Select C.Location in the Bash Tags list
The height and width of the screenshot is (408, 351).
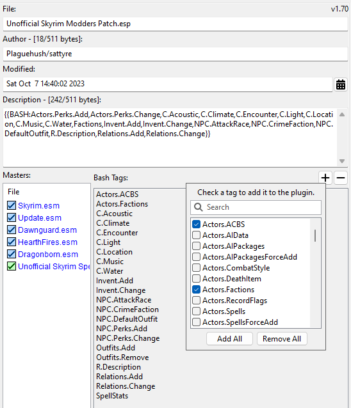(x=114, y=252)
